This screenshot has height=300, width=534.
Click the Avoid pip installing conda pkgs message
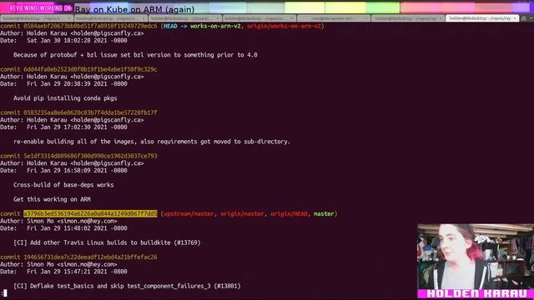pos(65,98)
